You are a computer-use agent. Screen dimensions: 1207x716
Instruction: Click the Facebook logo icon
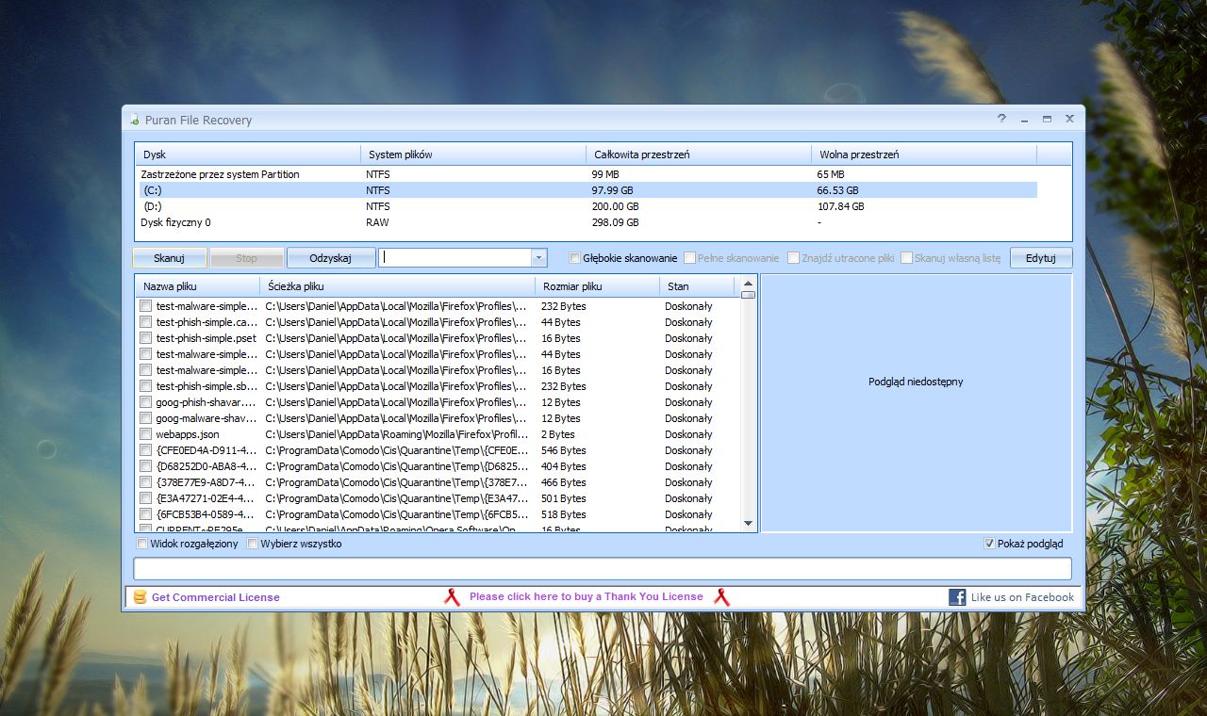point(957,596)
